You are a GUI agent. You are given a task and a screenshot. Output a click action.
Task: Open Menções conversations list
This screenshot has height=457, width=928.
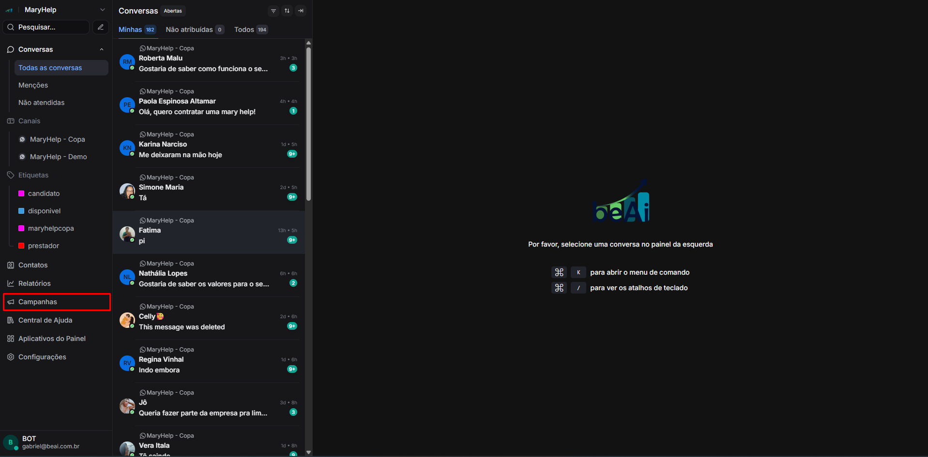pos(33,85)
